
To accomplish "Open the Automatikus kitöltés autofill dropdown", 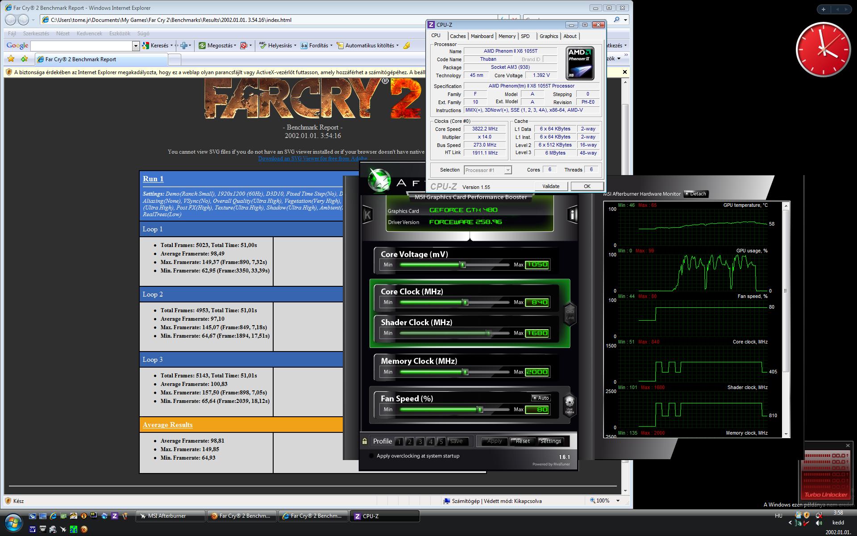I will click(x=368, y=46).
